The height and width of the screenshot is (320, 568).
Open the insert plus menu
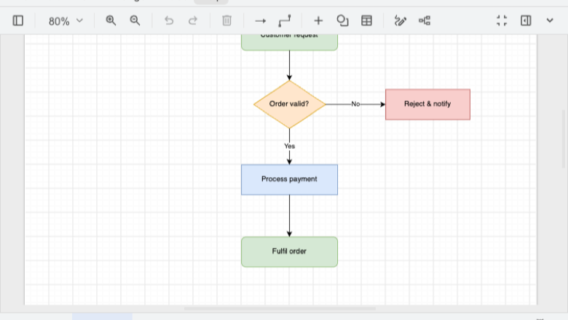click(x=318, y=20)
